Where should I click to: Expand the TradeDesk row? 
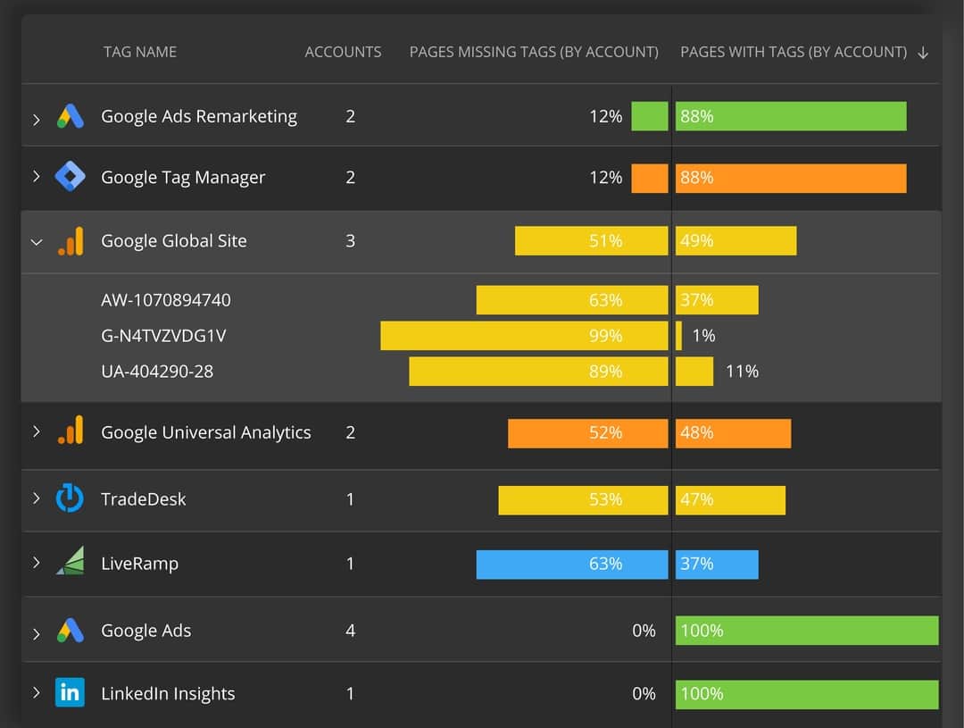pyautogui.click(x=37, y=498)
